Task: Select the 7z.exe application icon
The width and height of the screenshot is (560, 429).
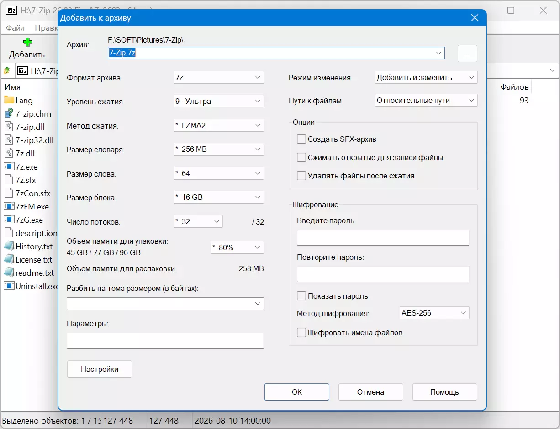Action: click(9, 166)
